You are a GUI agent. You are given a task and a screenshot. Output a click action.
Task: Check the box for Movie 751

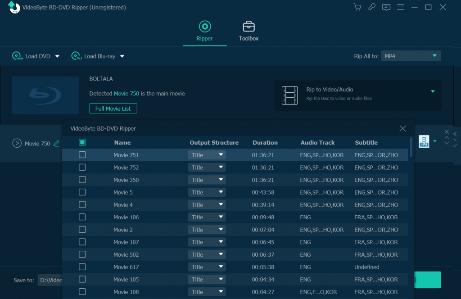82,155
